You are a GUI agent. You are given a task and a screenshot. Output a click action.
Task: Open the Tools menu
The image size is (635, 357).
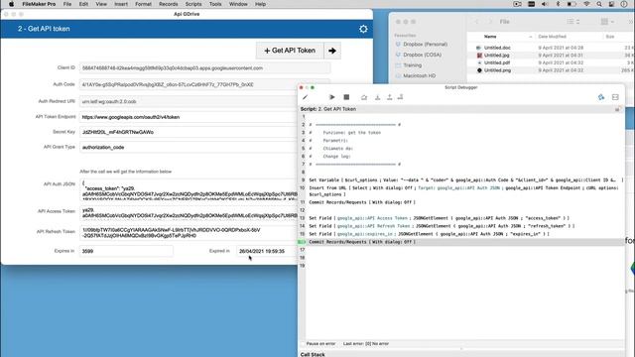(x=215, y=4)
